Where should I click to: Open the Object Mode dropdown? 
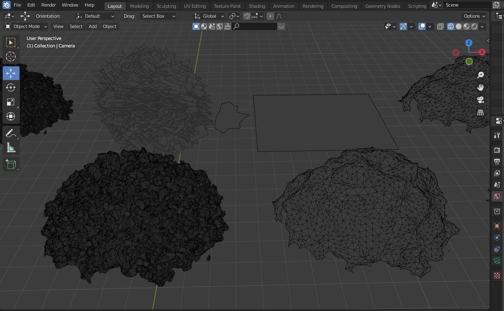[x=26, y=26]
